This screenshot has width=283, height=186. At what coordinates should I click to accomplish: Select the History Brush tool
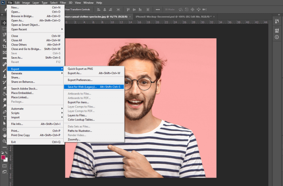pyautogui.click(x=4, y=82)
